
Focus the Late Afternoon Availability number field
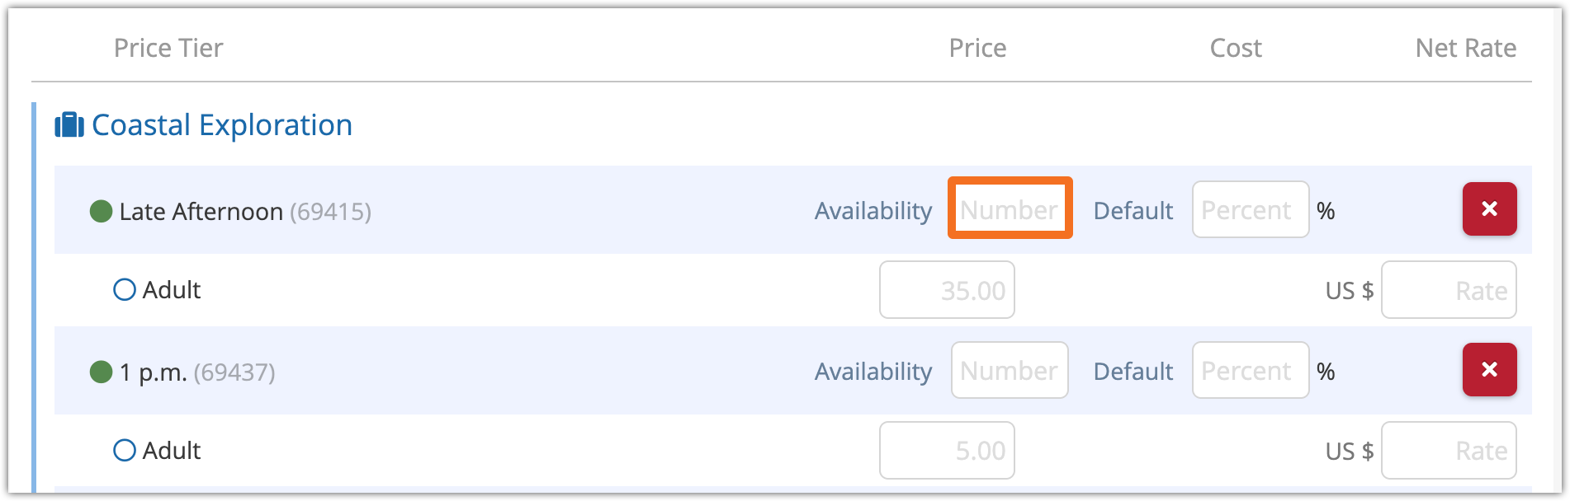click(x=1010, y=209)
